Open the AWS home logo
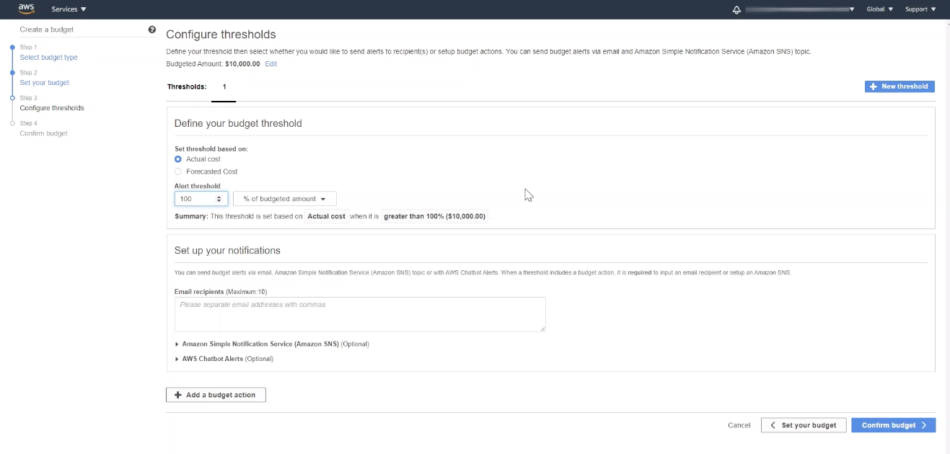950x454 pixels. click(26, 9)
